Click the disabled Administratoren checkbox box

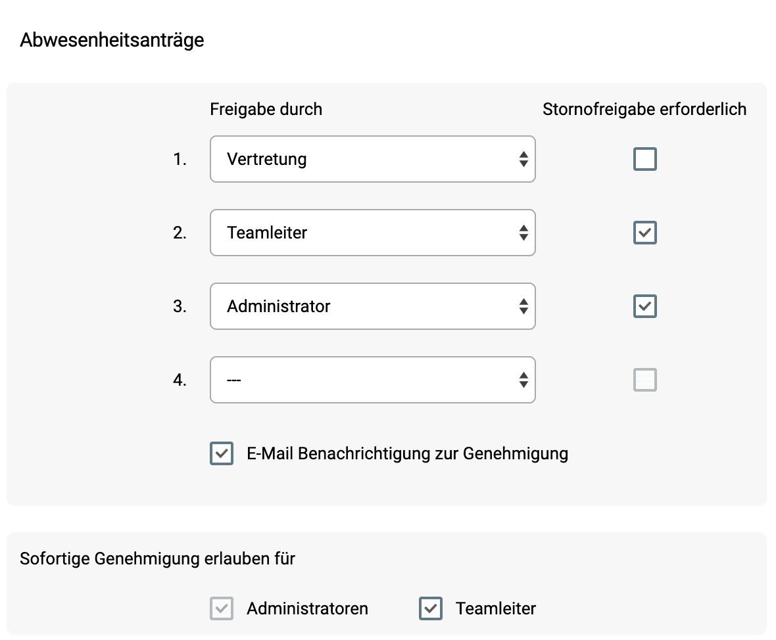222,608
